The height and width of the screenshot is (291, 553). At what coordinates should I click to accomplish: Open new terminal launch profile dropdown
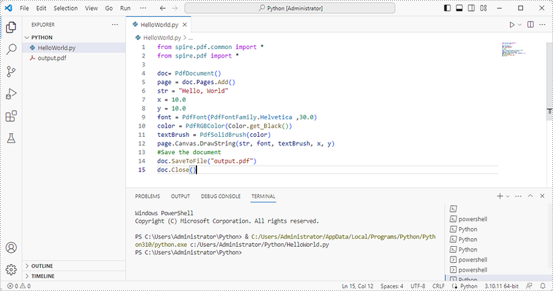pyautogui.click(x=507, y=196)
